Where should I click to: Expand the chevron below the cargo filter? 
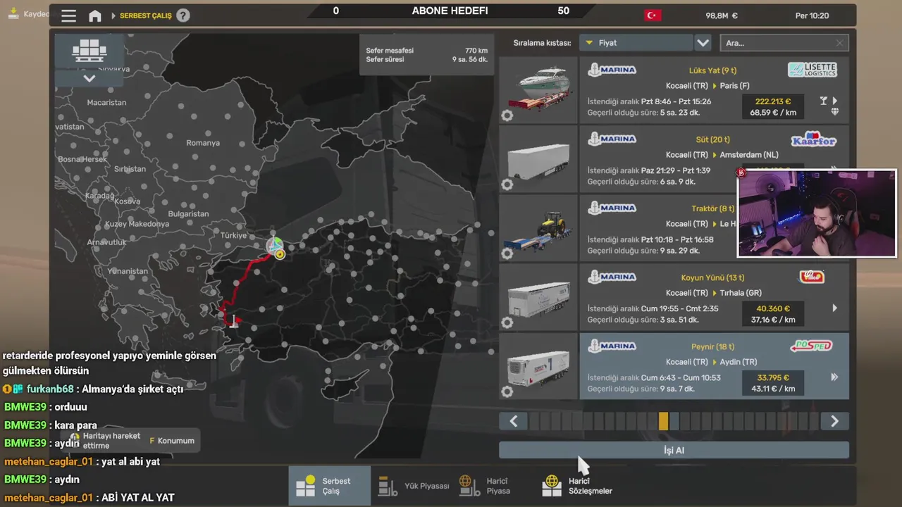[89, 78]
